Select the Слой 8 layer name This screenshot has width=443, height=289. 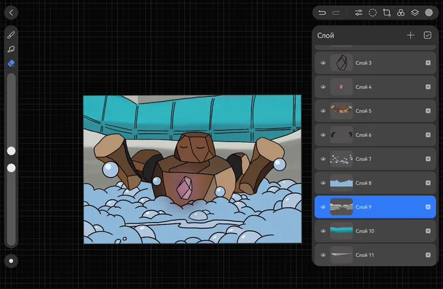click(364, 183)
